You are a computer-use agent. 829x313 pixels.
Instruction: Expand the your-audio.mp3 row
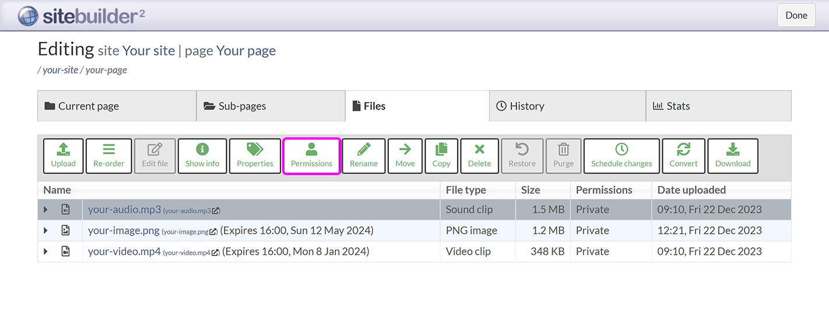pos(46,210)
